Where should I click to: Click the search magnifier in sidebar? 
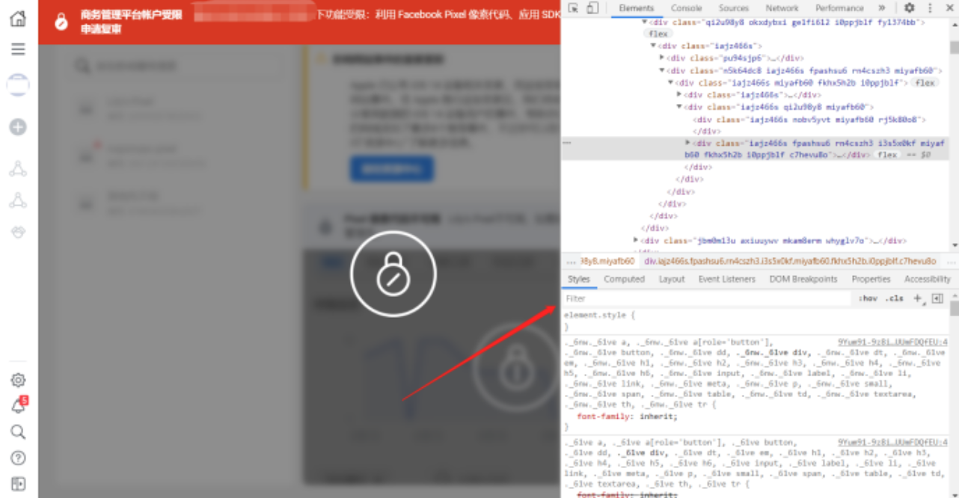point(18,432)
